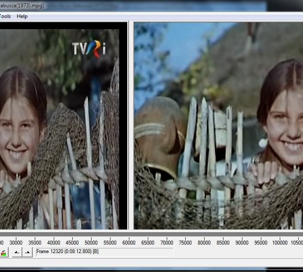Viewport: 303px width, 272px height.
Task: Click the left input video pane
Action: (x=60, y=129)
